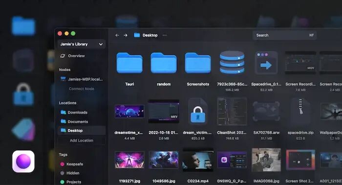Click the Search field

pos(284,35)
